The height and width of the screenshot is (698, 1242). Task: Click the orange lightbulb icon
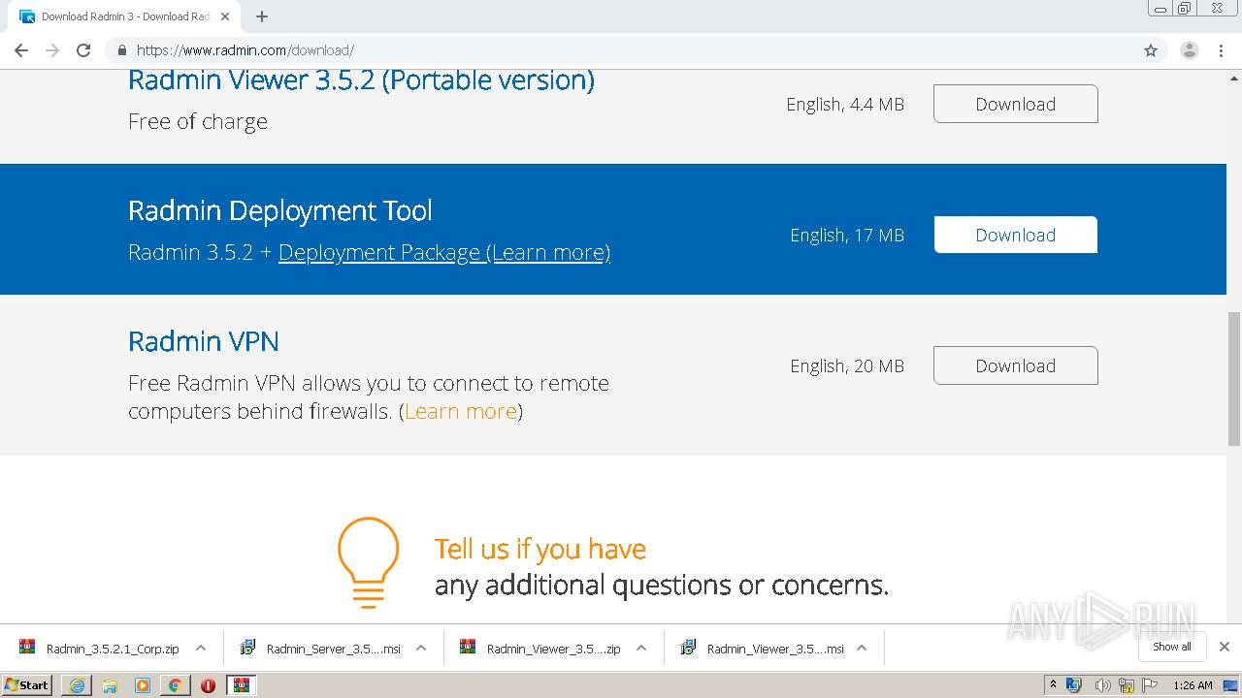pyautogui.click(x=368, y=563)
